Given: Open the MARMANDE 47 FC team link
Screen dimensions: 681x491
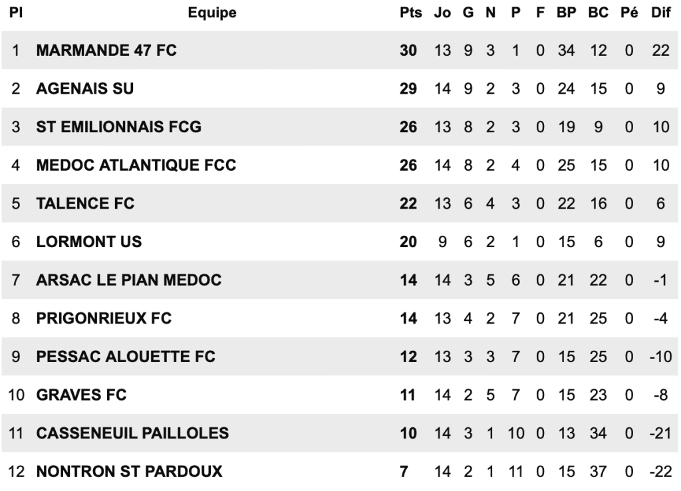Looking at the screenshot, I should pos(106,50).
